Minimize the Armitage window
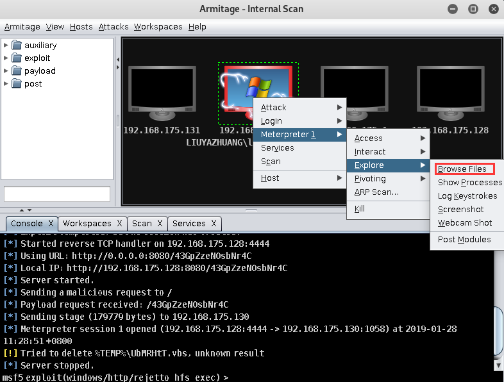Image resolution: width=504 pixels, height=382 pixels. pyautogui.click(x=453, y=9)
